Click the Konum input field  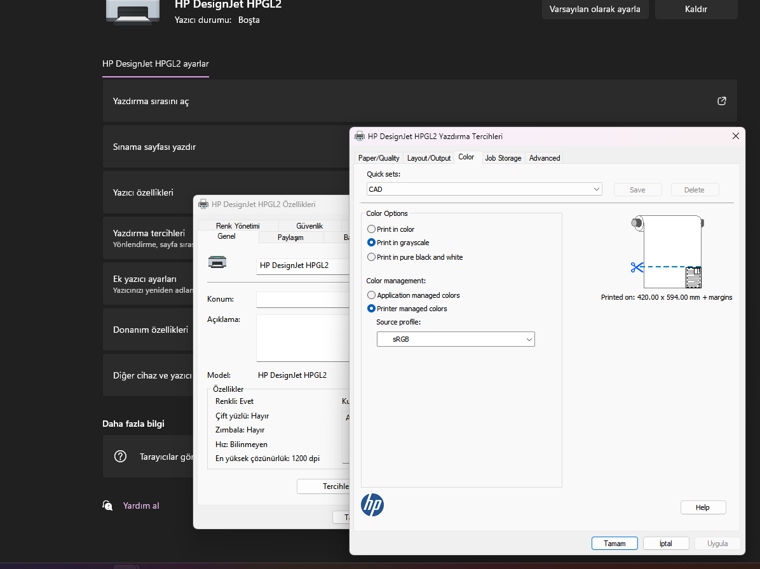[x=303, y=299]
